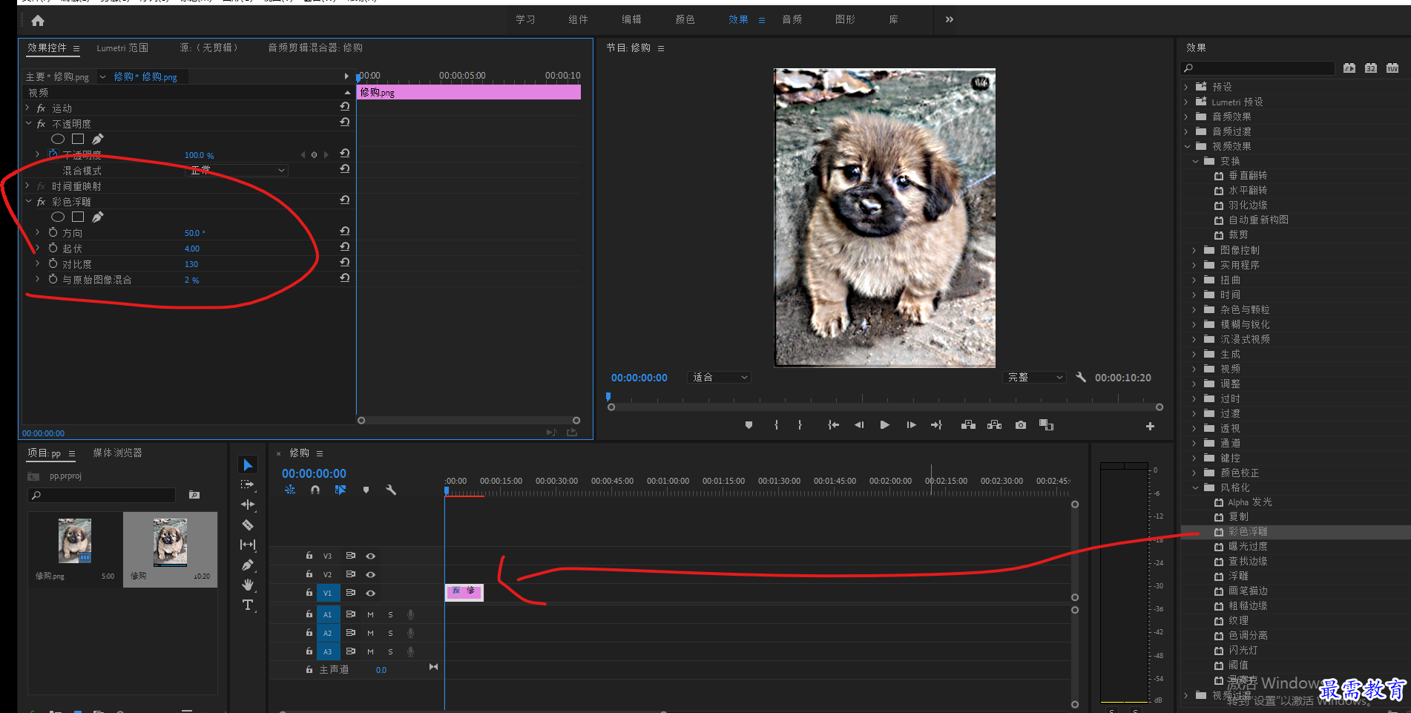
Task: Click the effects panel search field
Action: click(x=1257, y=68)
